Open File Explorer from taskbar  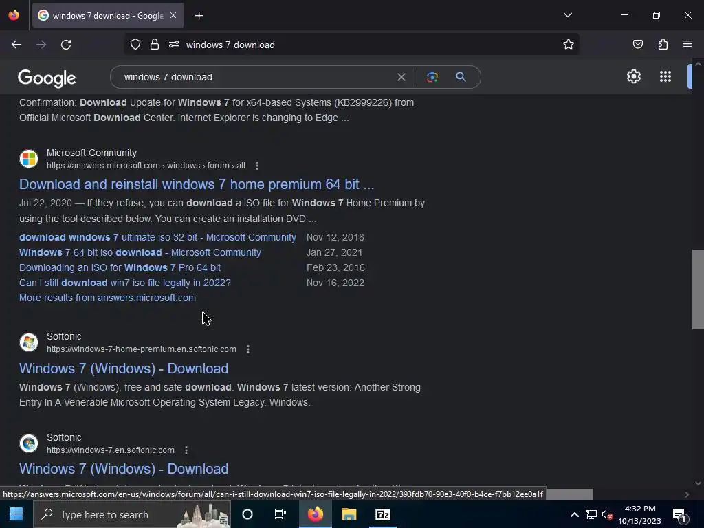(x=349, y=514)
